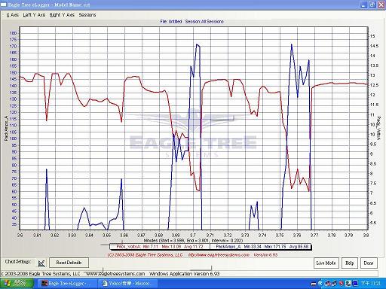Image resolution: width=386 pixels, height=289 pixels.
Task: Select the Pack Volts A legend entry
Action: point(160,247)
